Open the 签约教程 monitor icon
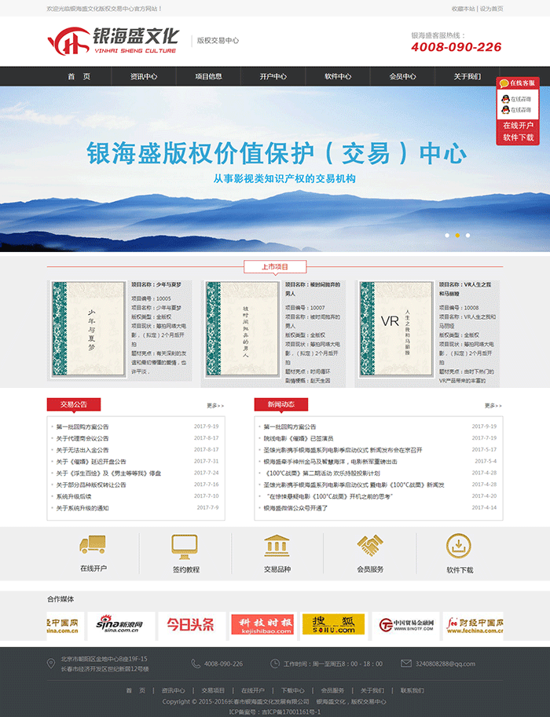550x717 pixels. click(x=185, y=547)
